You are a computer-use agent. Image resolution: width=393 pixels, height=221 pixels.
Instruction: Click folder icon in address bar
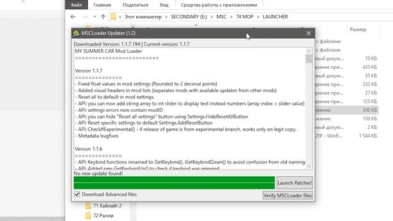point(113,17)
